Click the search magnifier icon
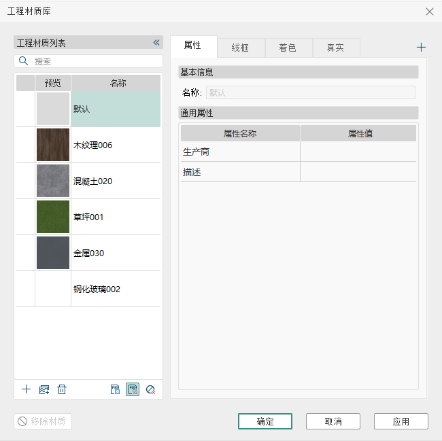The width and height of the screenshot is (442, 441). (x=24, y=61)
